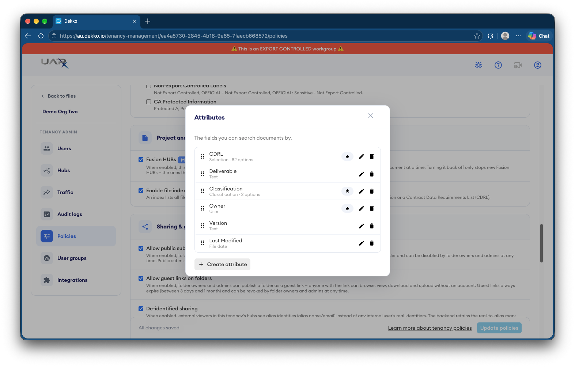Edit the Version attribute
The height and width of the screenshot is (367, 575).
361,226
